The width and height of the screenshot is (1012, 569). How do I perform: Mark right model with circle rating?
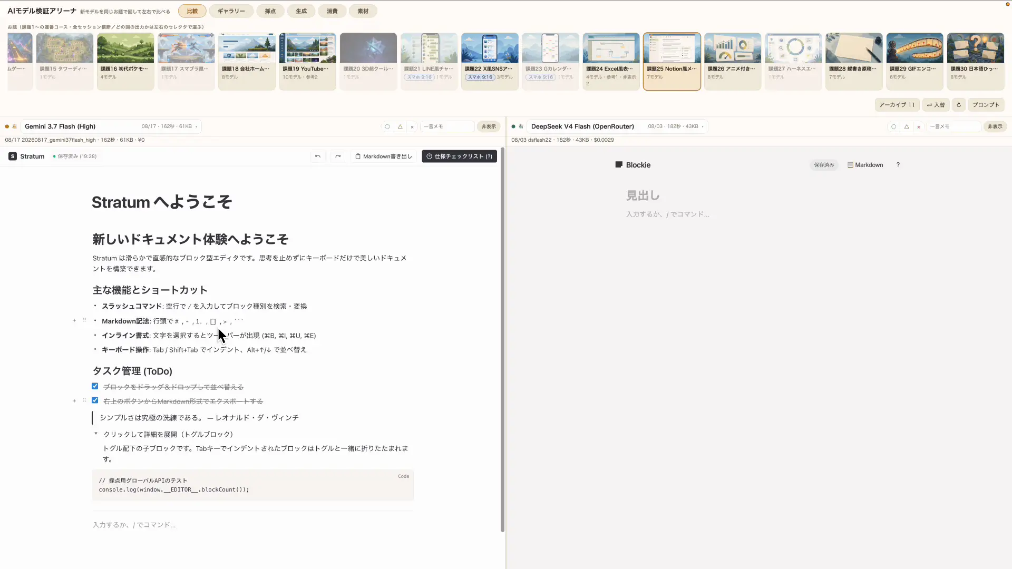coord(893,126)
